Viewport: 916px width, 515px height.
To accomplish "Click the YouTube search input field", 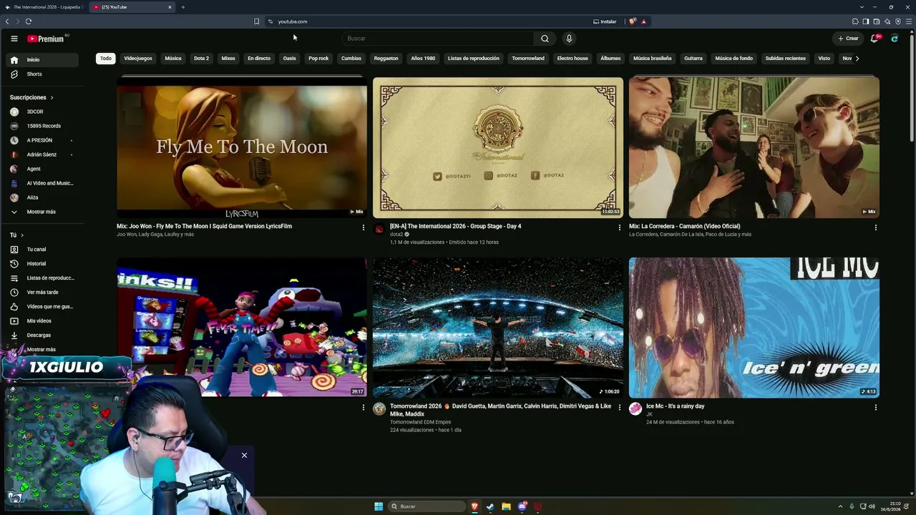I will 437,39.
